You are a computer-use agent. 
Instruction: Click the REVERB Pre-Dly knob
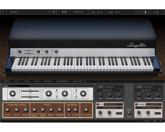point(139,112)
